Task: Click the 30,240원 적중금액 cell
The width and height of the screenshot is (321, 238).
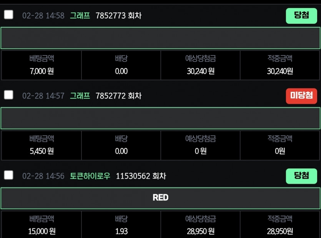Action: pos(279,65)
